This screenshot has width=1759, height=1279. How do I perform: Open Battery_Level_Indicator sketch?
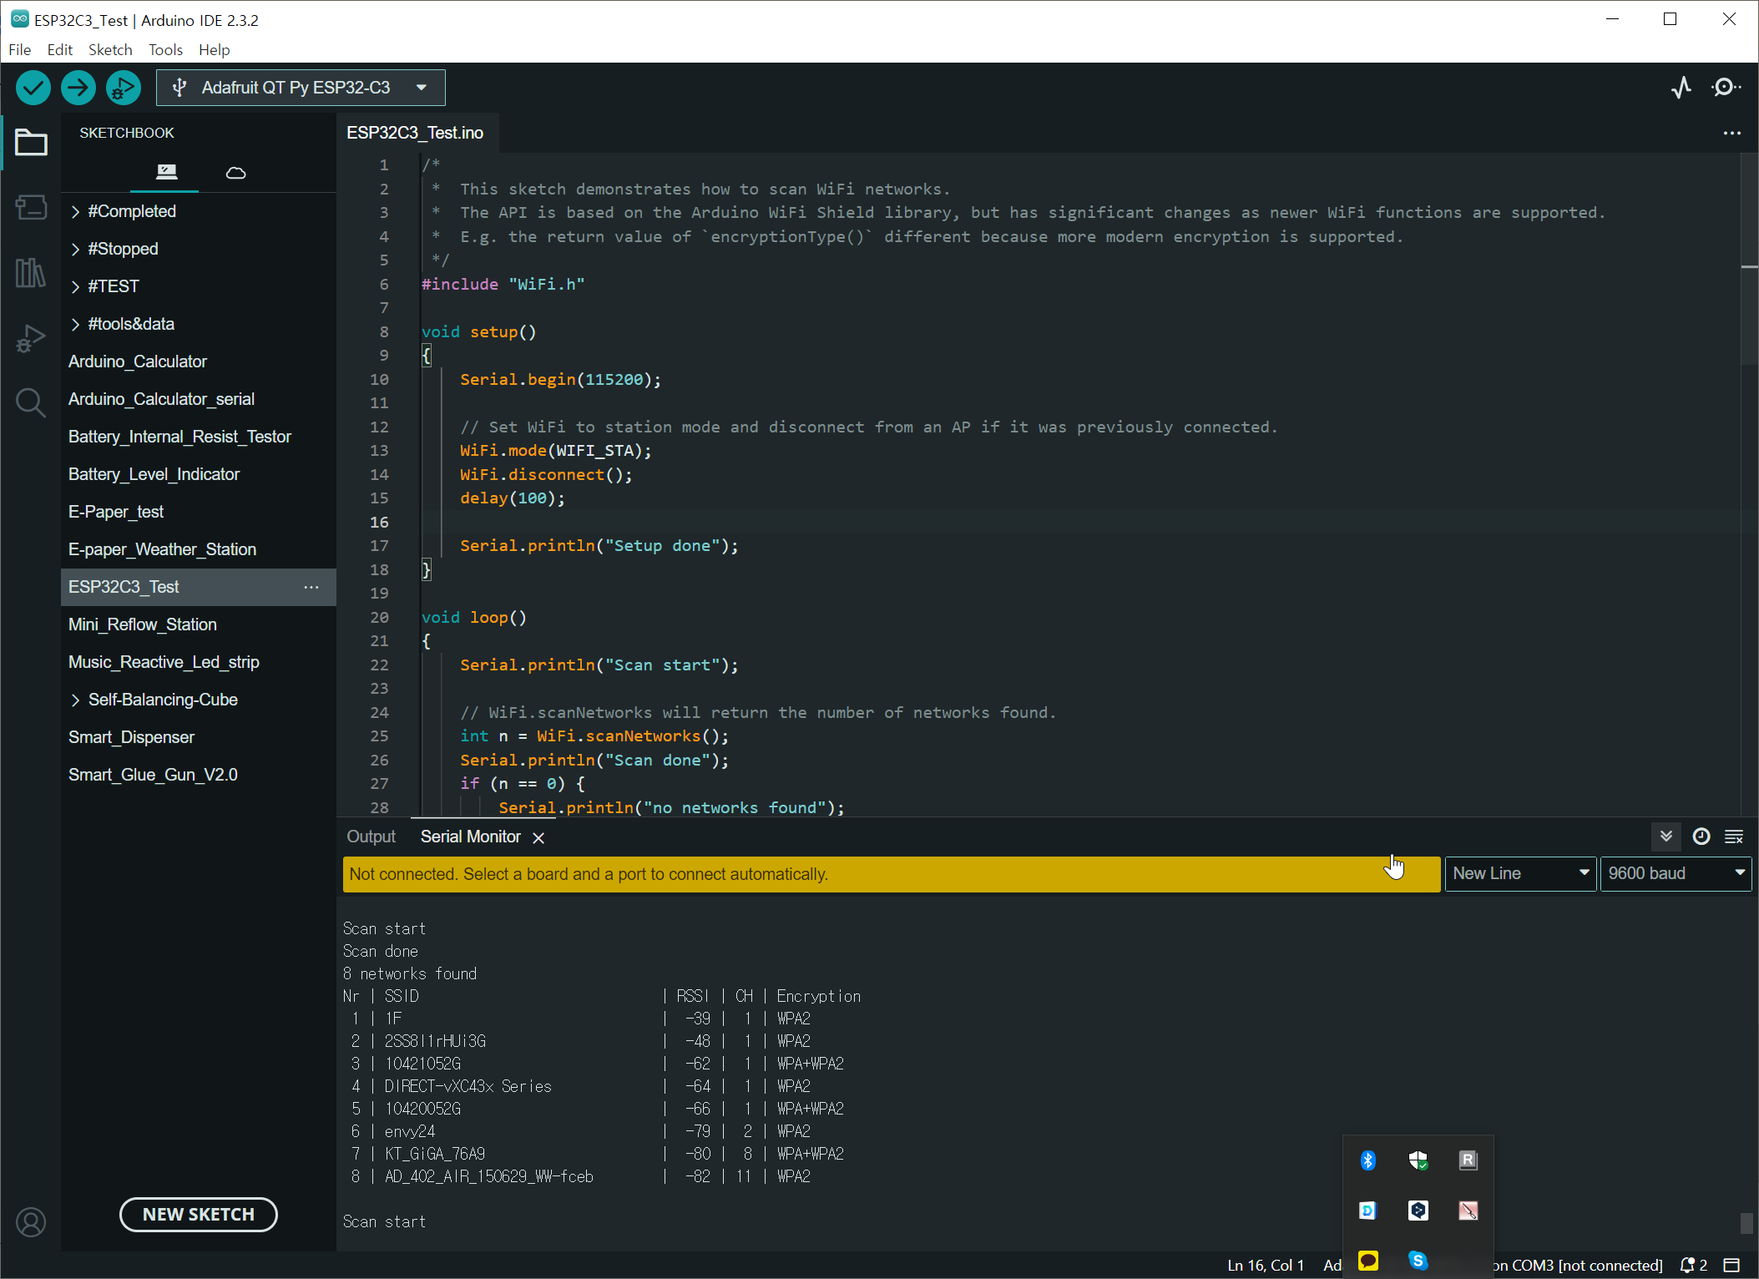pyautogui.click(x=199, y=474)
